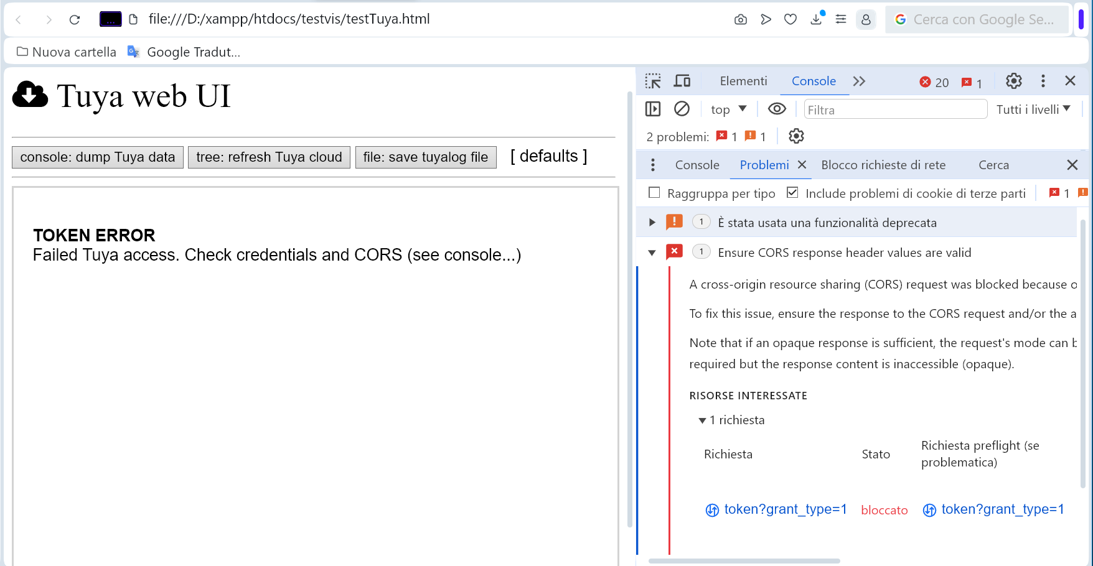Open the drawer three-dot menu
Image resolution: width=1093 pixels, height=566 pixels.
(x=652, y=165)
